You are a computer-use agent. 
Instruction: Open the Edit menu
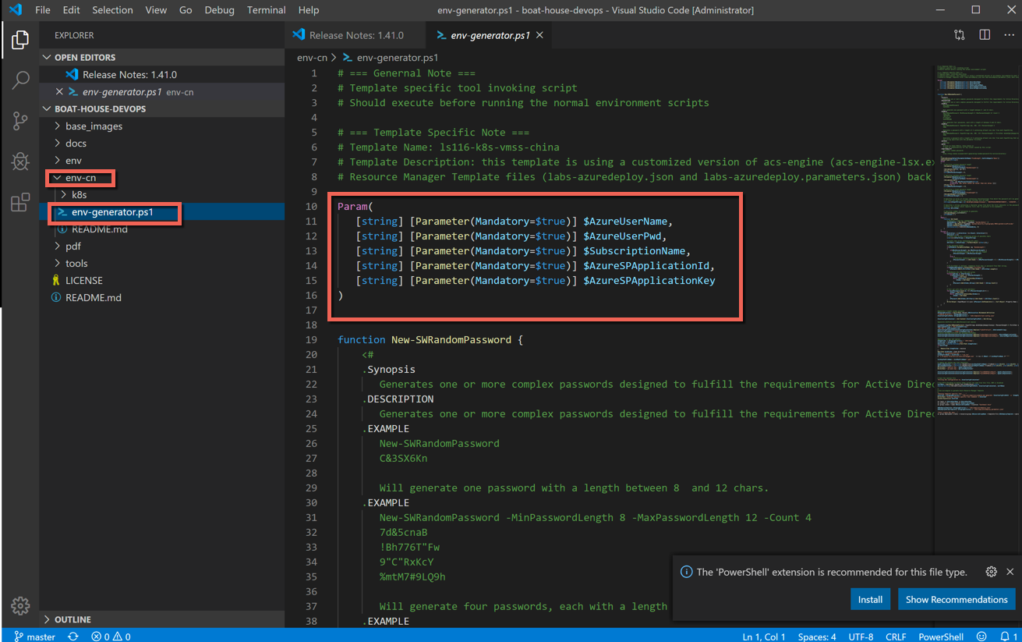pos(71,10)
